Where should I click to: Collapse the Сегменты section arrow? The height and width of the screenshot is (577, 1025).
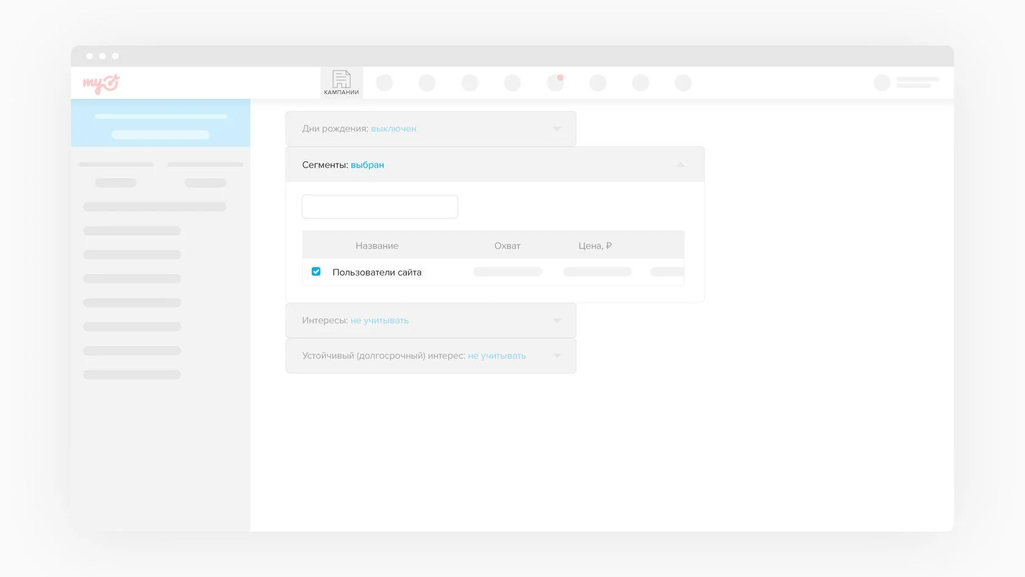680,165
